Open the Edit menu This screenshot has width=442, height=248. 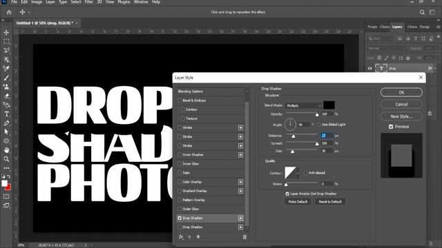[24, 2]
